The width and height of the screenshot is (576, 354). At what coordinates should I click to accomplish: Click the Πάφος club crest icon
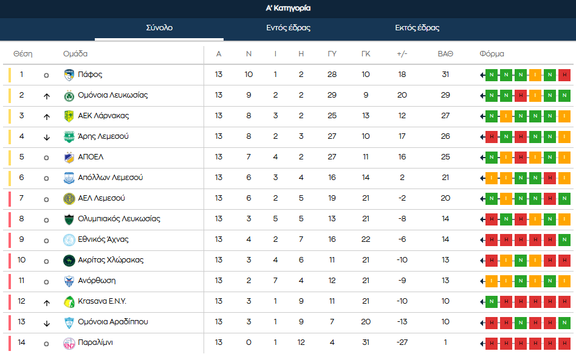pyautogui.click(x=69, y=75)
